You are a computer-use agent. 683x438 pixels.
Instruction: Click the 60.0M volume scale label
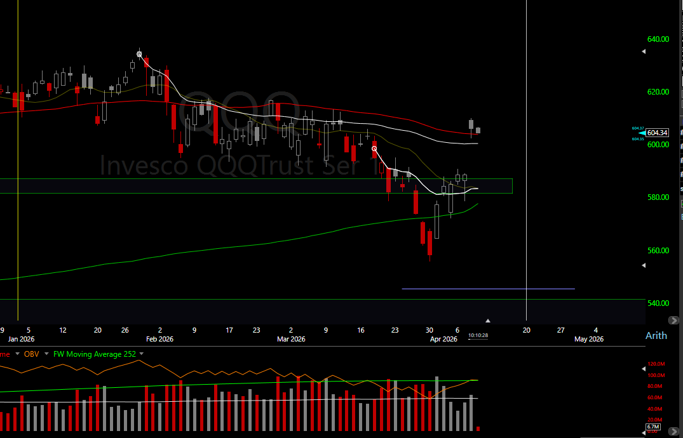[654, 397]
